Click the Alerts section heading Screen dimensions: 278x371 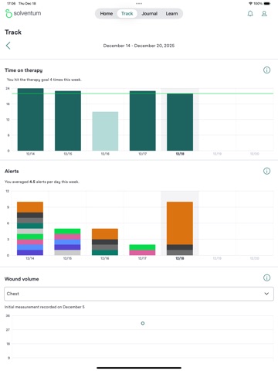[12, 171]
